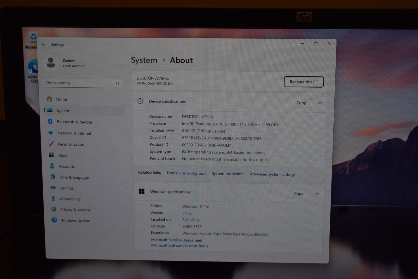
Task: Click the Installed on date 3/31/2024
Action: (x=191, y=220)
